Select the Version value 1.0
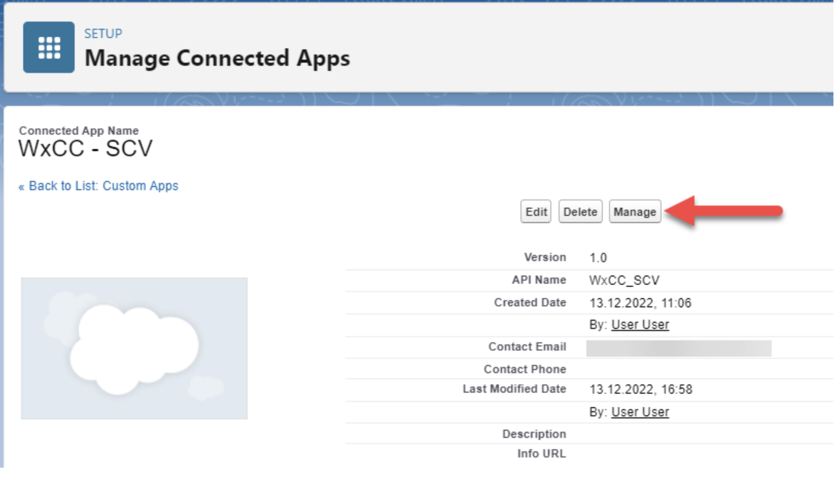Image resolution: width=835 pixels, height=478 pixels. 598,258
